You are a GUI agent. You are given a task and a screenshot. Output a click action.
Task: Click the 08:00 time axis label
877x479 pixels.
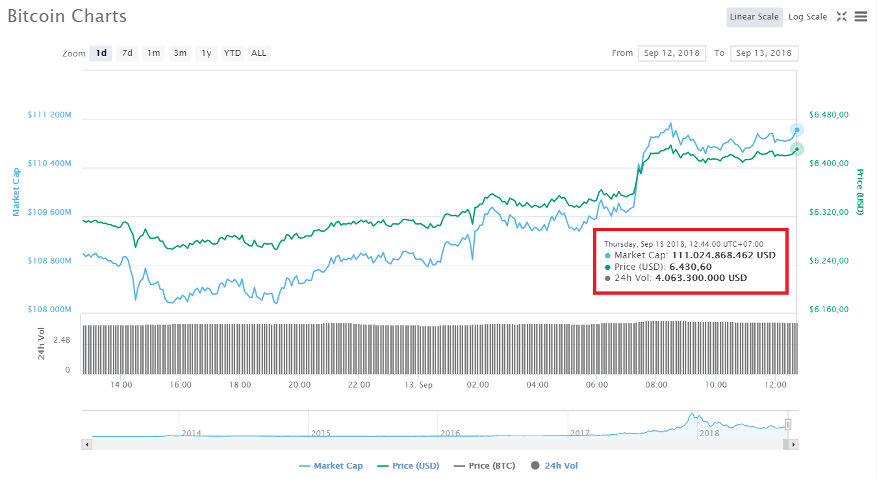coord(656,385)
